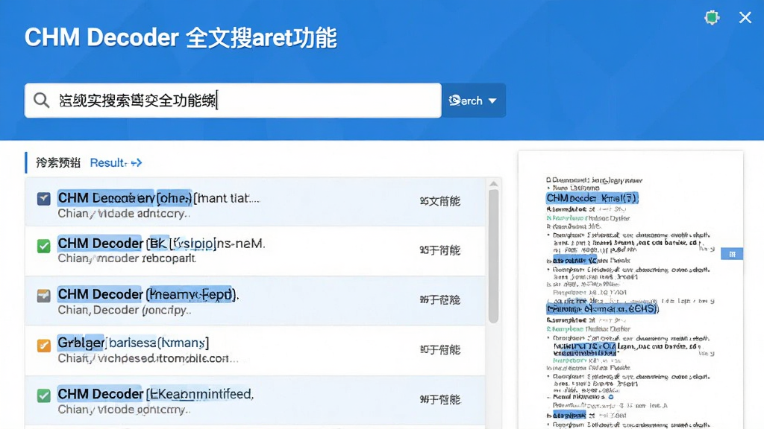Viewport: 764px width, 429px height.
Task: Open the Search button dropdown arrow
Action: coord(492,101)
